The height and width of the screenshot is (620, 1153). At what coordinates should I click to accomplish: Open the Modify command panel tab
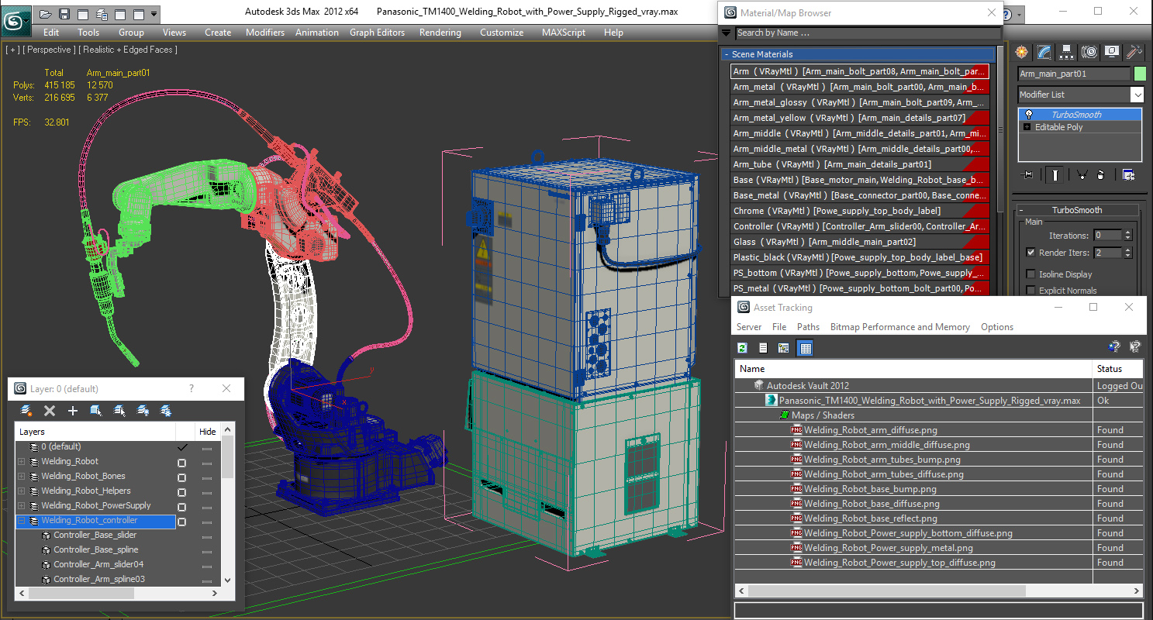(1044, 52)
